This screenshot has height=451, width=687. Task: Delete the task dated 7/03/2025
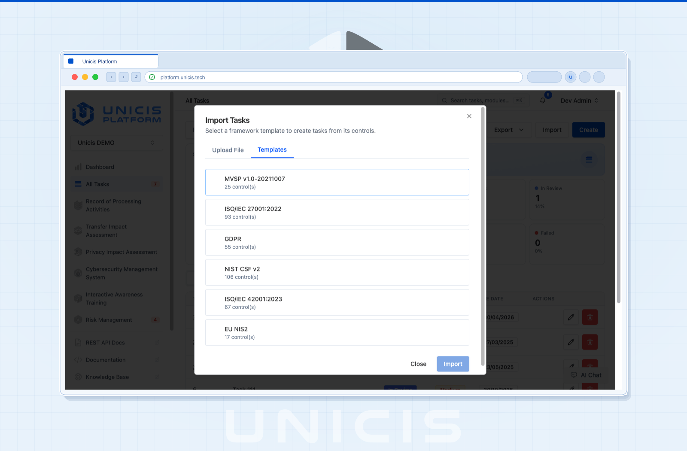tap(590, 342)
